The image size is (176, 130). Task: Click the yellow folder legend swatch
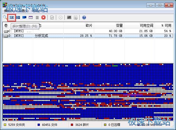point(5,125)
